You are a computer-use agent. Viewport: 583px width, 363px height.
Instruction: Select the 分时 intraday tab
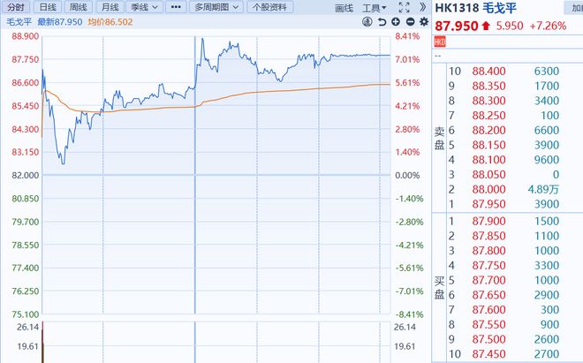point(17,7)
